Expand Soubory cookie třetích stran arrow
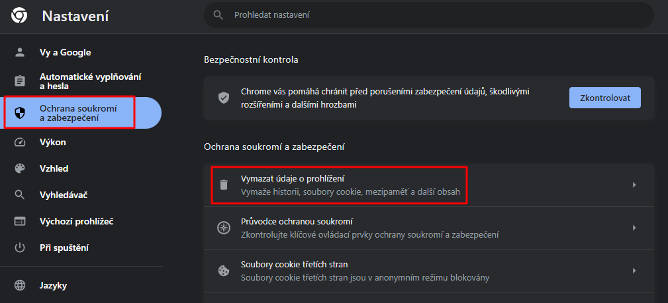The width and height of the screenshot is (668, 303). (x=634, y=271)
